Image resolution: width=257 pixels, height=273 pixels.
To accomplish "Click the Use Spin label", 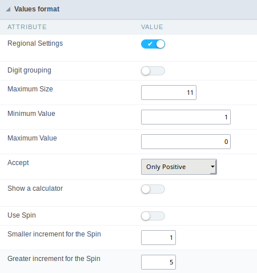I will (22, 215).
